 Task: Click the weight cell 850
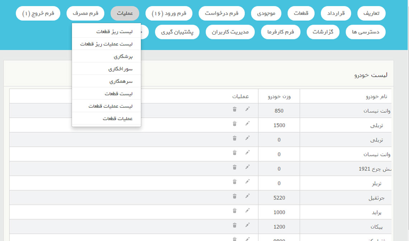pos(279,111)
